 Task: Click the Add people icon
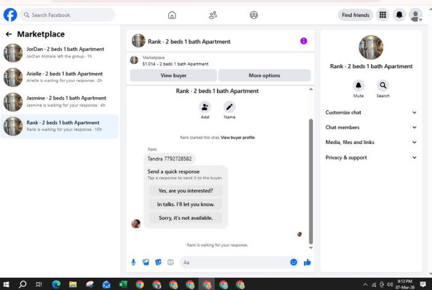205,107
